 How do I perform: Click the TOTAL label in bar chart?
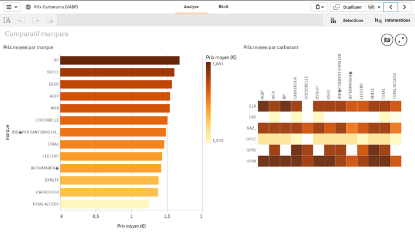pos(53,144)
